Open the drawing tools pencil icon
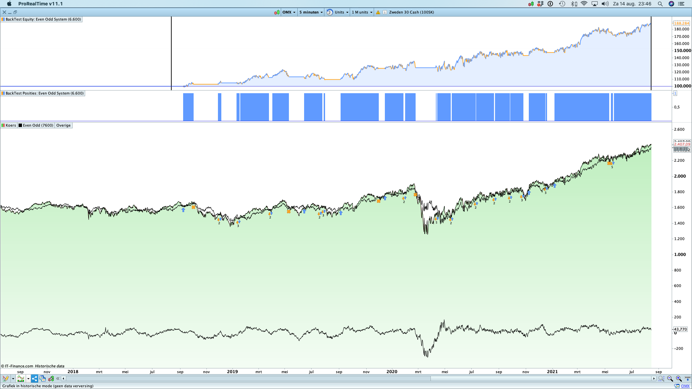This screenshot has width=692, height=389. (5, 379)
